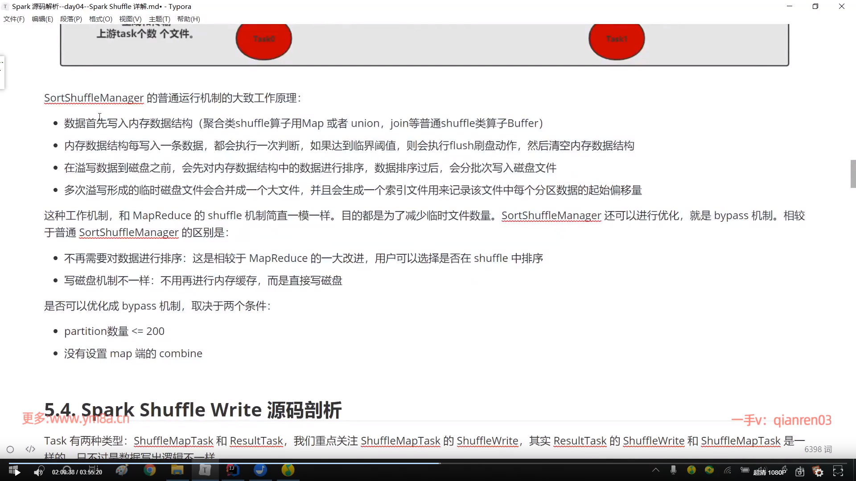Open the 文件(F) menu
Image resolution: width=856 pixels, height=481 pixels.
pyautogui.click(x=14, y=19)
